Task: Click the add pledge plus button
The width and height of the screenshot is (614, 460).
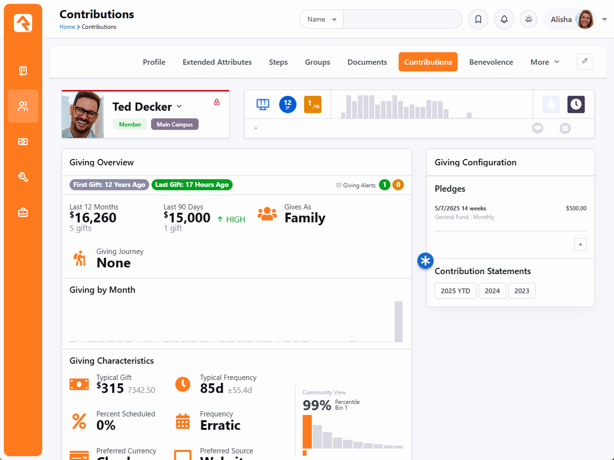Action: (x=580, y=245)
